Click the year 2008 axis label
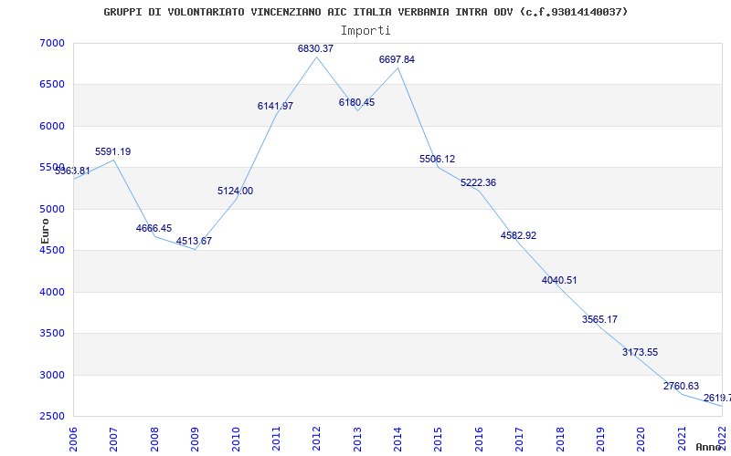731x456 pixels. coord(154,439)
